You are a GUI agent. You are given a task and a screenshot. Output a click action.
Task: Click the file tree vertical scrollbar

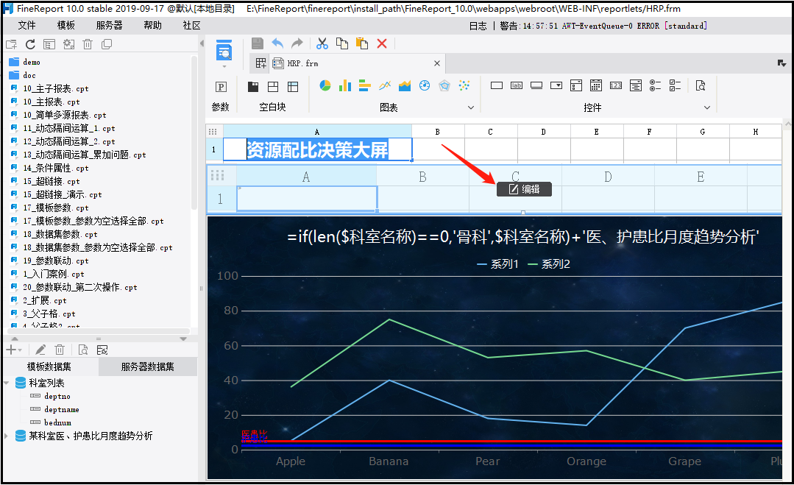(194, 134)
